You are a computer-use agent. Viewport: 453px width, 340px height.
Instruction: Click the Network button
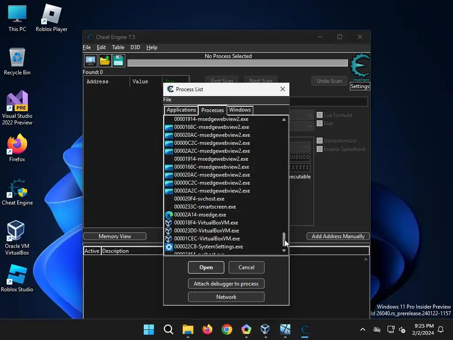pos(226,297)
